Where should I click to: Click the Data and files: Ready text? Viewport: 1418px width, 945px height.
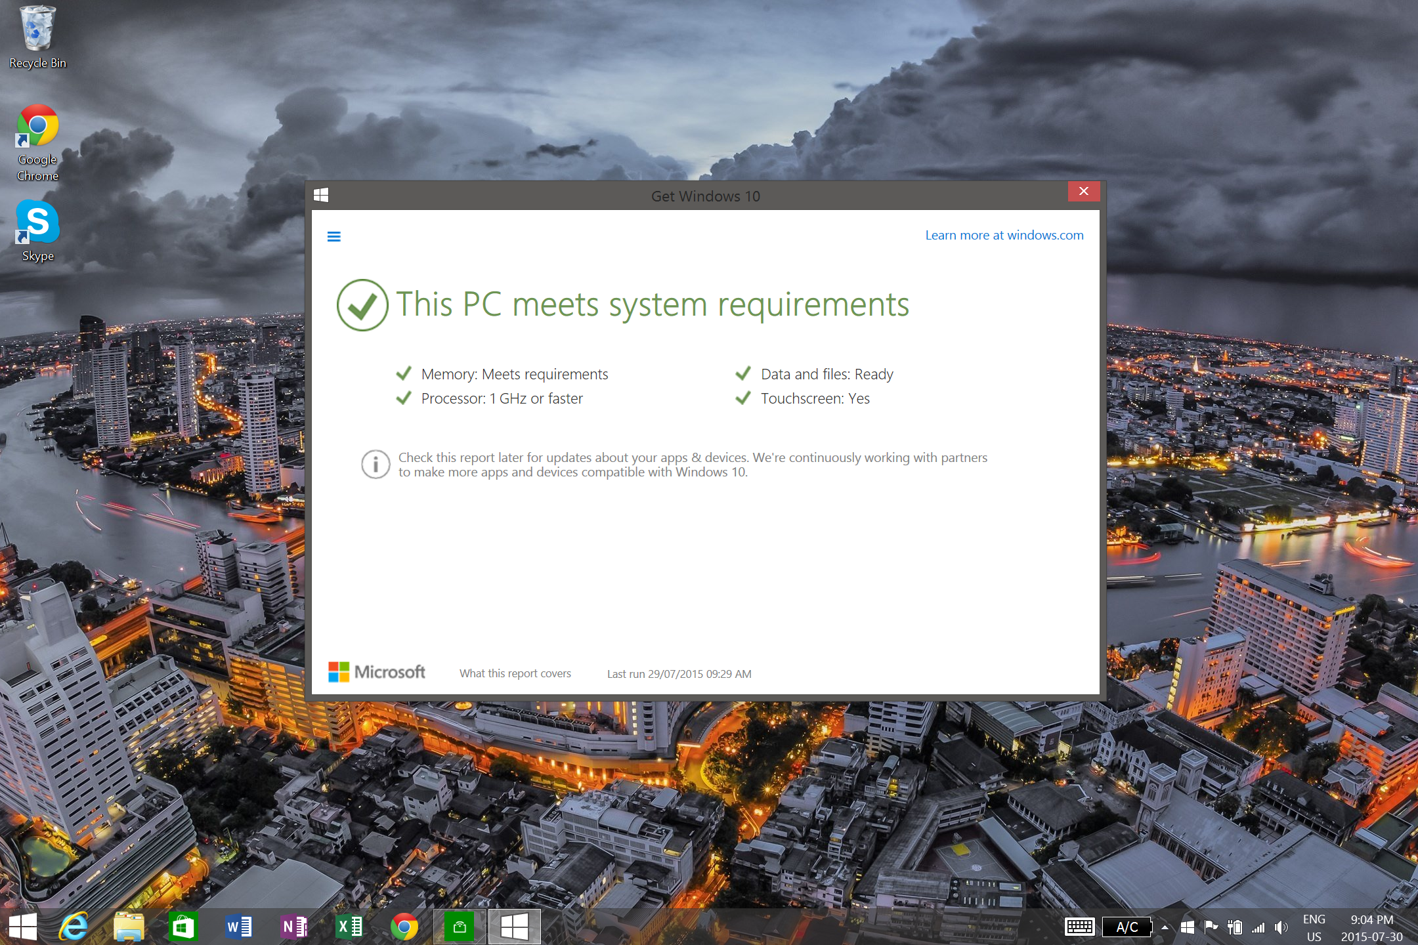[x=827, y=374]
